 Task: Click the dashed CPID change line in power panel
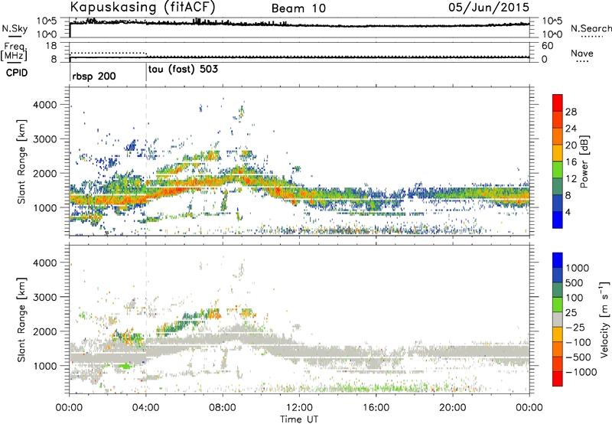click(x=146, y=161)
